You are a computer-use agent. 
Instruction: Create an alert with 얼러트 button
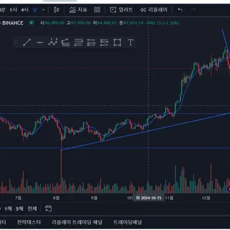coord(121,10)
